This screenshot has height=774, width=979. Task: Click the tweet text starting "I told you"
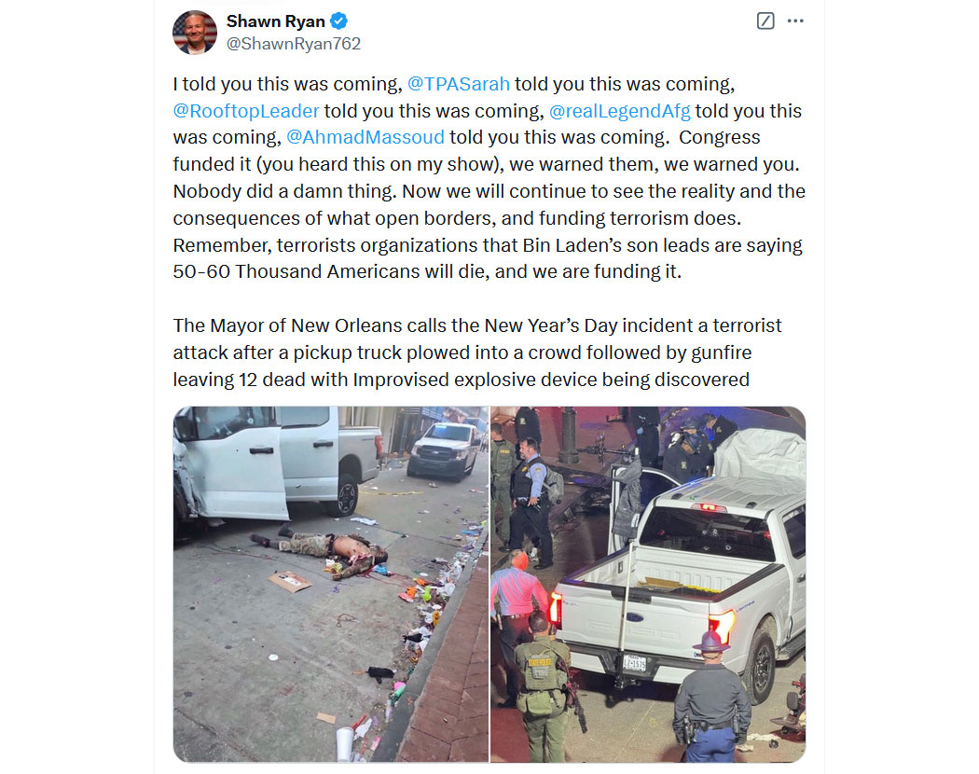click(x=489, y=177)
